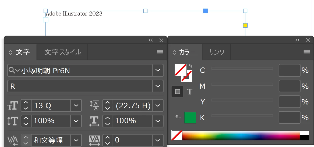
Task: Click the green last color swatch
Action: (x=190, y=118)
